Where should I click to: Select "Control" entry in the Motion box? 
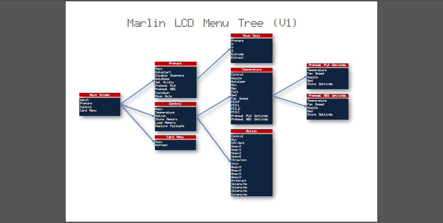(237, 136)
